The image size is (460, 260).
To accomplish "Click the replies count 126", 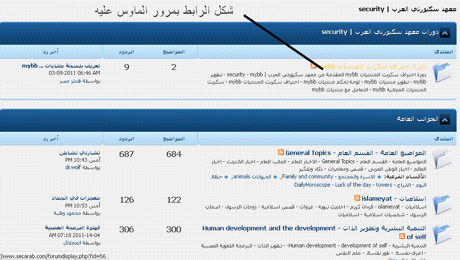I will pos(126,200).
